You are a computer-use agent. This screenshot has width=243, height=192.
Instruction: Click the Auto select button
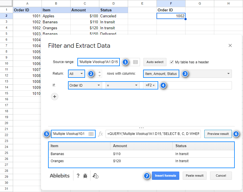point(155,62)
